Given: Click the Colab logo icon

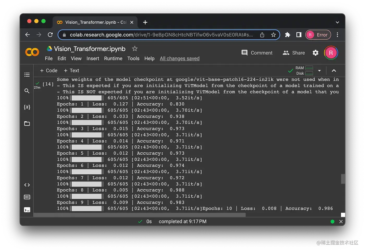Looking at the screenshot, I should (32, 52).
